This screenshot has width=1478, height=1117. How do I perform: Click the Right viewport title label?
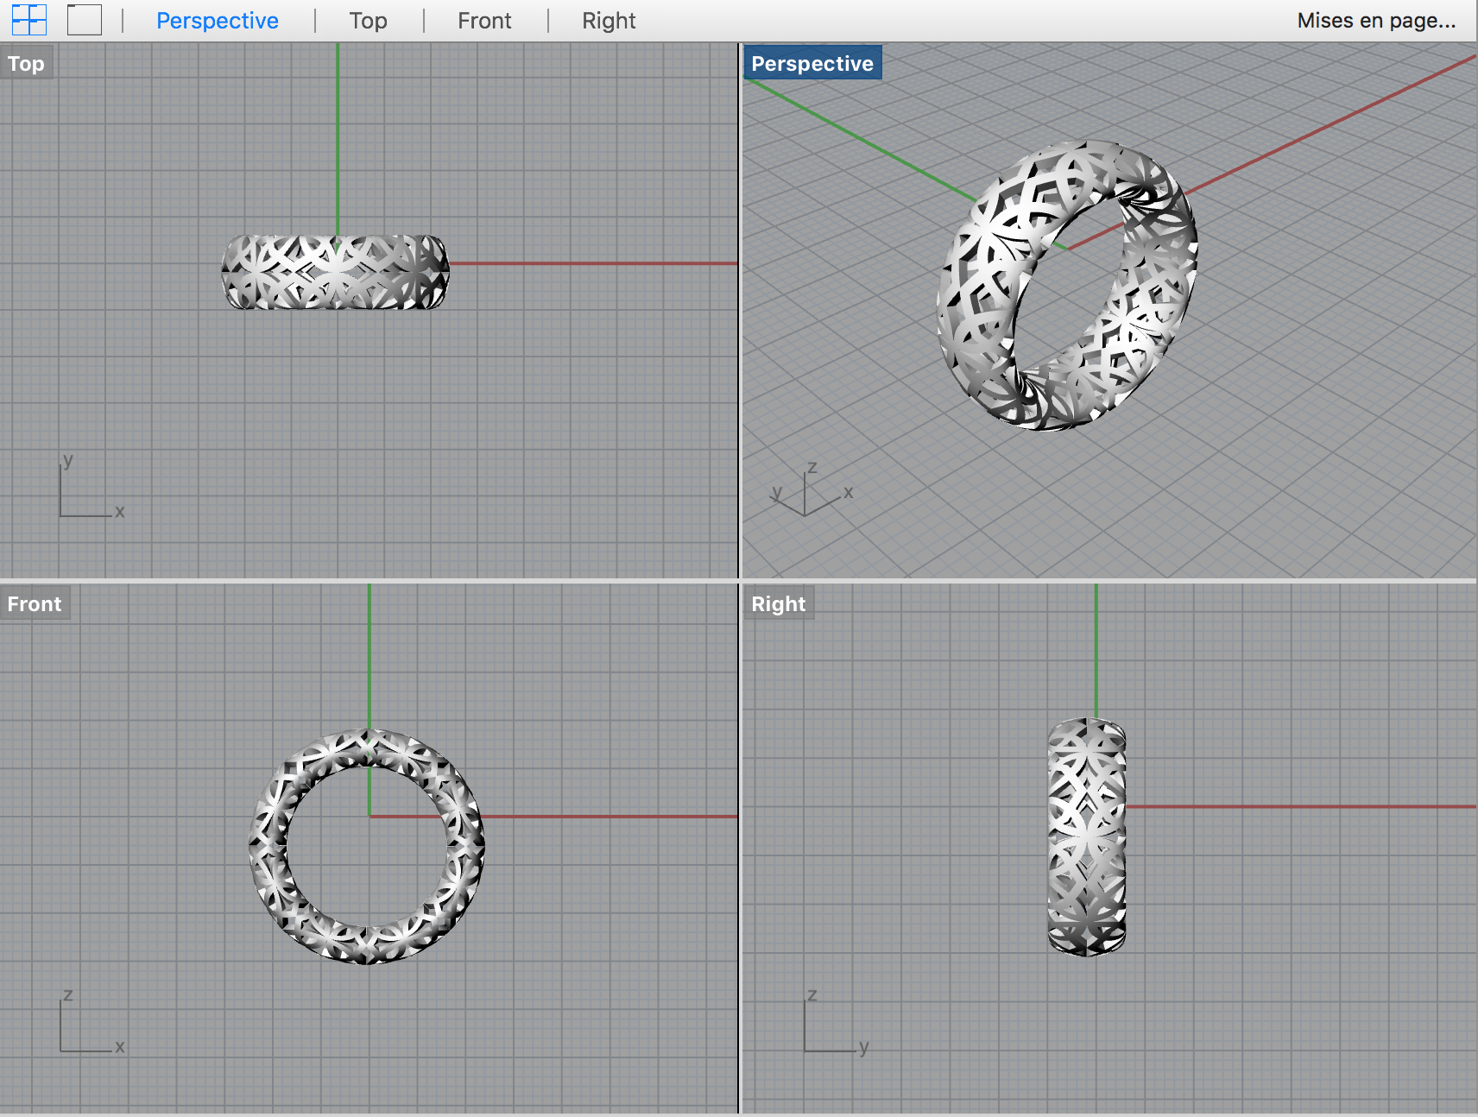point(778,604)
